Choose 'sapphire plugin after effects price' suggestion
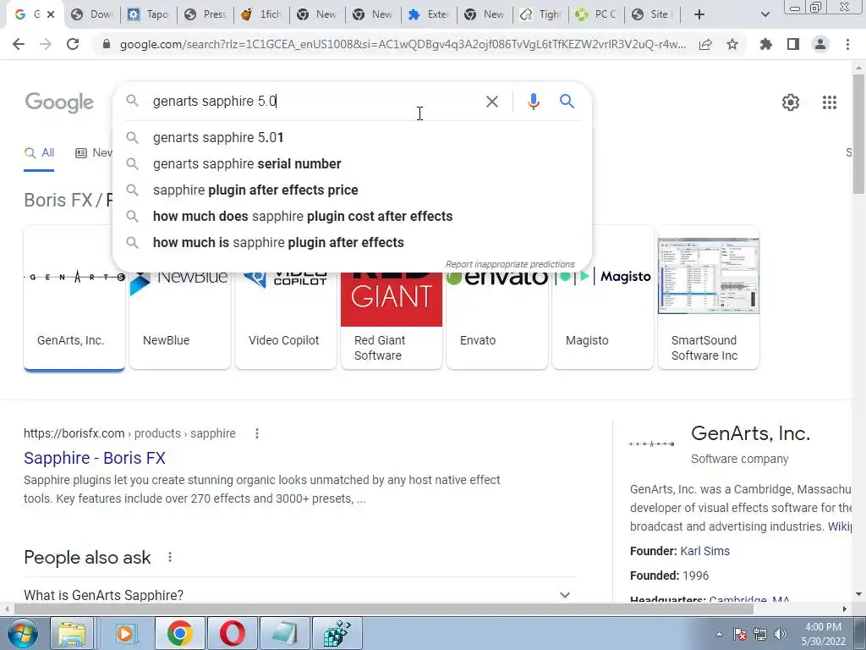Viewport: 866px width, 650px height. tap(353, 190)
